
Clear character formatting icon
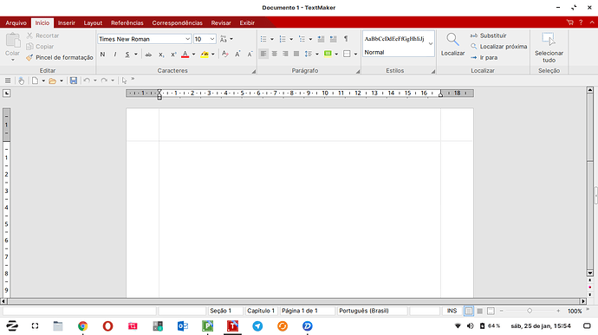[x=225, y=55]
